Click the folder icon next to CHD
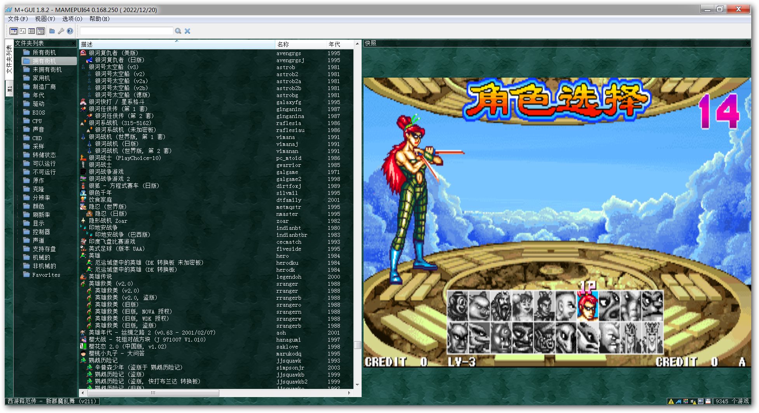 pyautogui.click(x=26, y=138)
